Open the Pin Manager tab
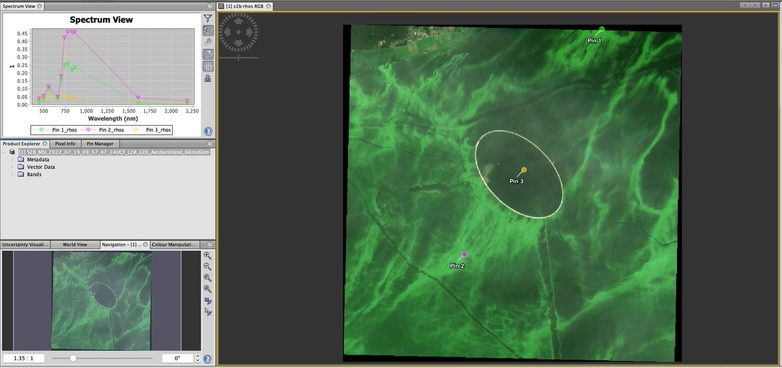 100,143
